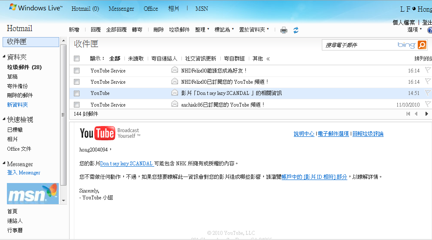Mark message as 垃圾郵件 in the toolbar
The height and width of the screenshot is (240, 432).
click(179, 29)
